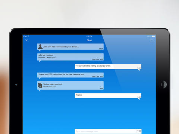This screenshot has width=179, height=134.
Task: Open the received file document icon
Action: pos(40,85)
